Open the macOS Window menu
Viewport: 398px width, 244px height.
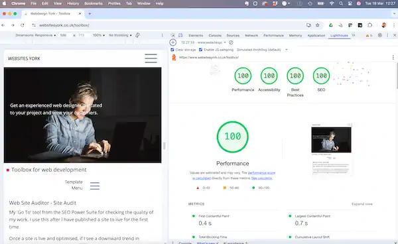point(144,3)
